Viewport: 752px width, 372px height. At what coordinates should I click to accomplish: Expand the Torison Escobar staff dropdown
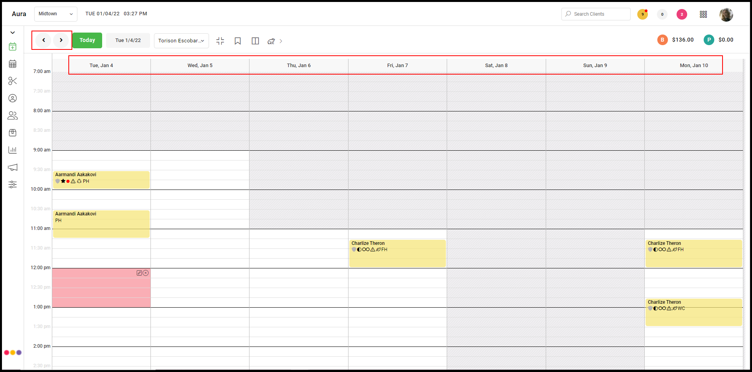click(181, 41)
